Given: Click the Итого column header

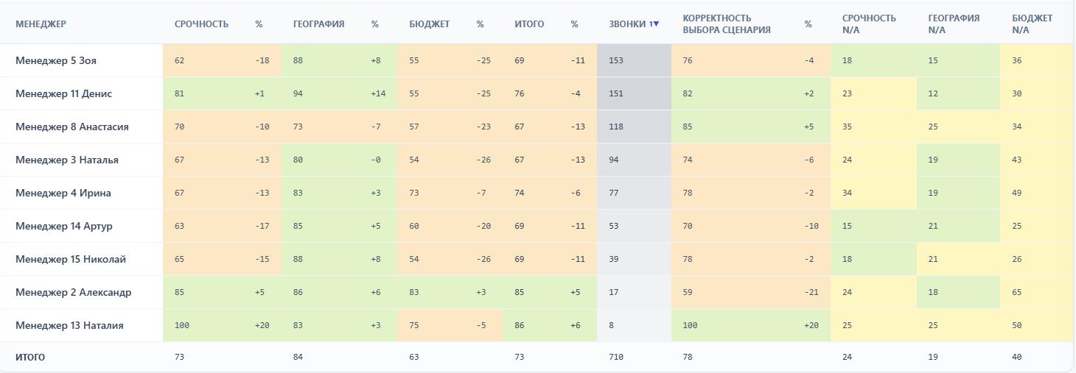Looking at the screenshot, I should 529,24.
